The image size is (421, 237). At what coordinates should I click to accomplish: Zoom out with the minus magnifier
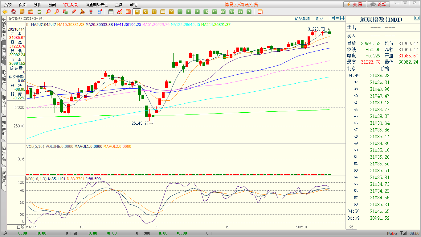click(57, 12)
